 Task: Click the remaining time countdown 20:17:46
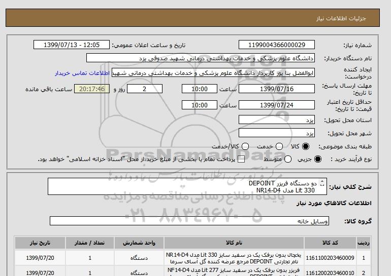92,89
